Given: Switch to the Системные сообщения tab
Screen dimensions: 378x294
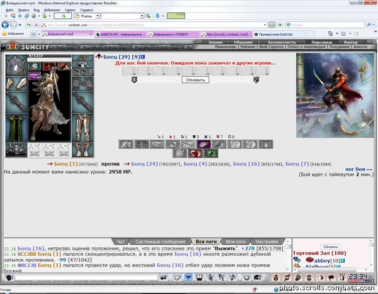Looking at the screenshot, I should click(160, 242).
